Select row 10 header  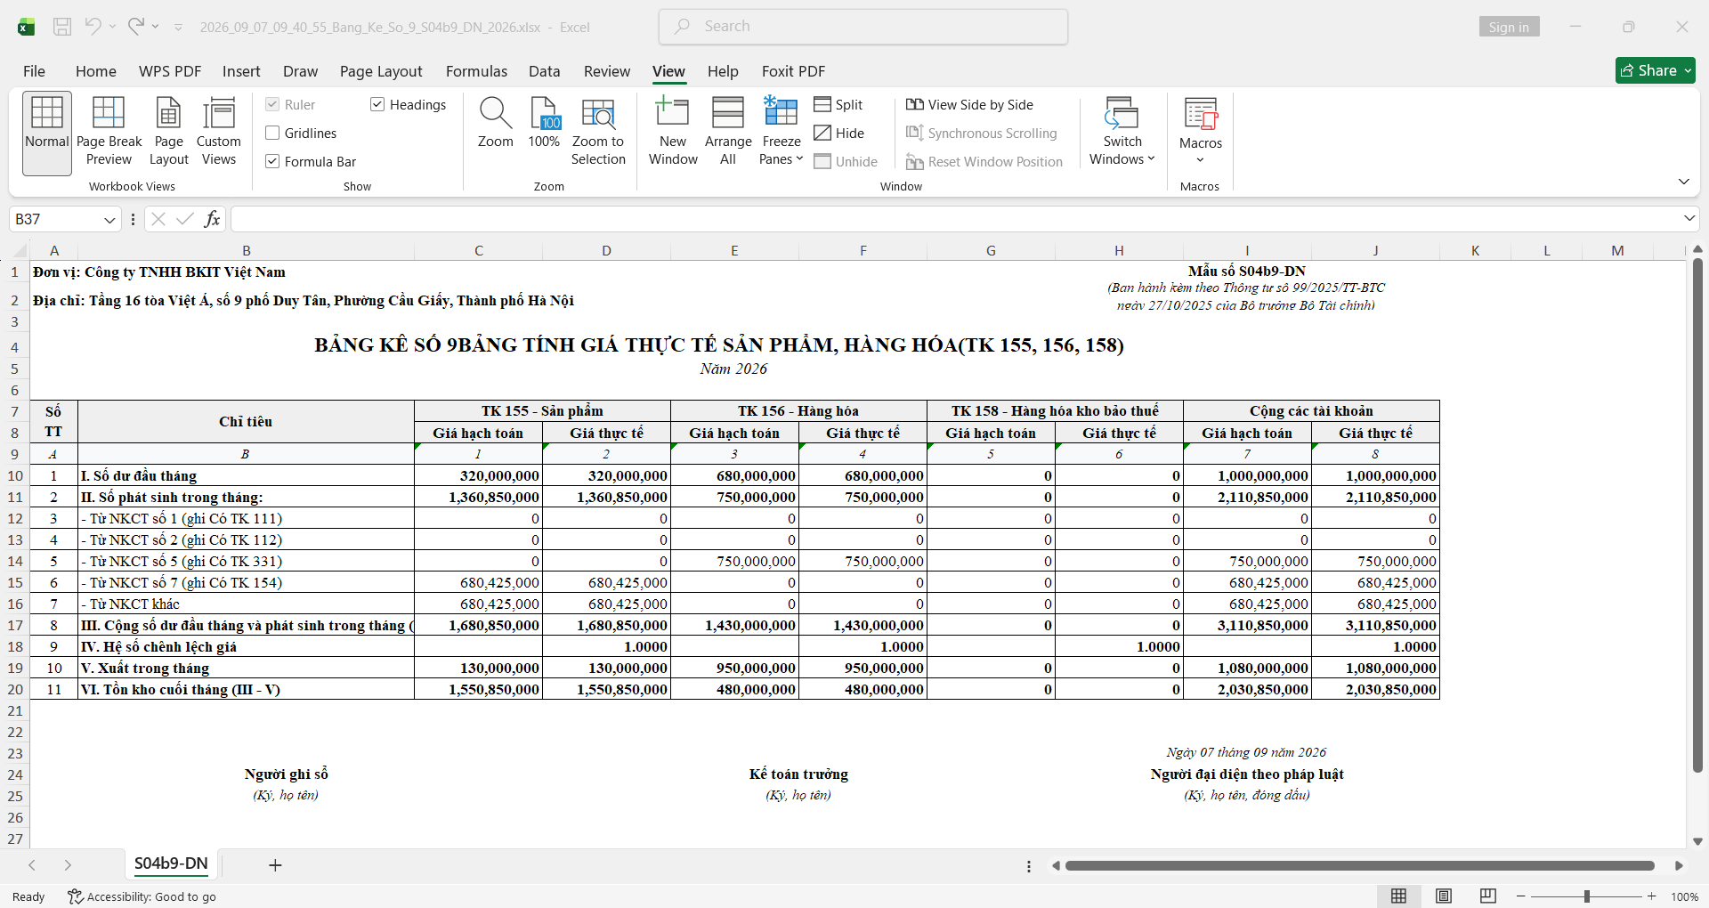coord(15,475)
